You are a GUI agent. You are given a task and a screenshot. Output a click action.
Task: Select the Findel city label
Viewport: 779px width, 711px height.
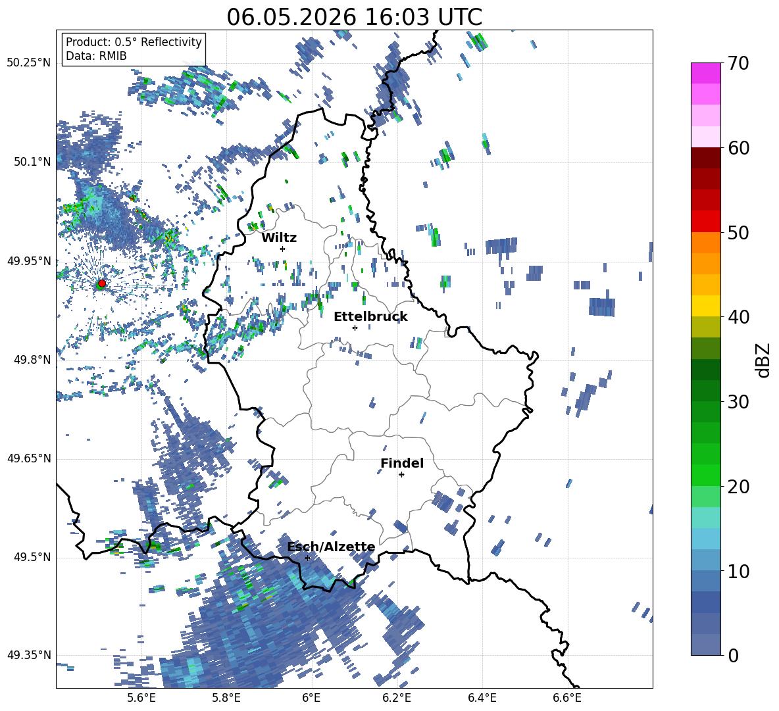(x=402, y=463)
